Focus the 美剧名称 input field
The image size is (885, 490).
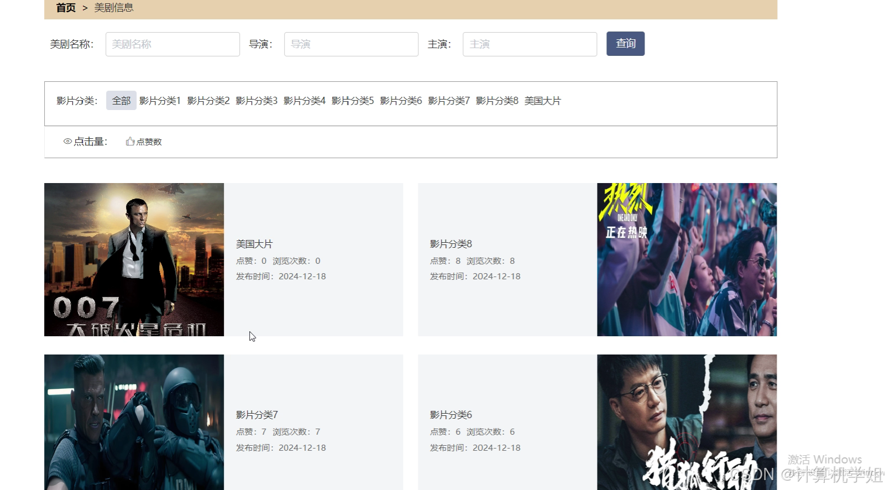pyautogui.click(x=172, y=44)
